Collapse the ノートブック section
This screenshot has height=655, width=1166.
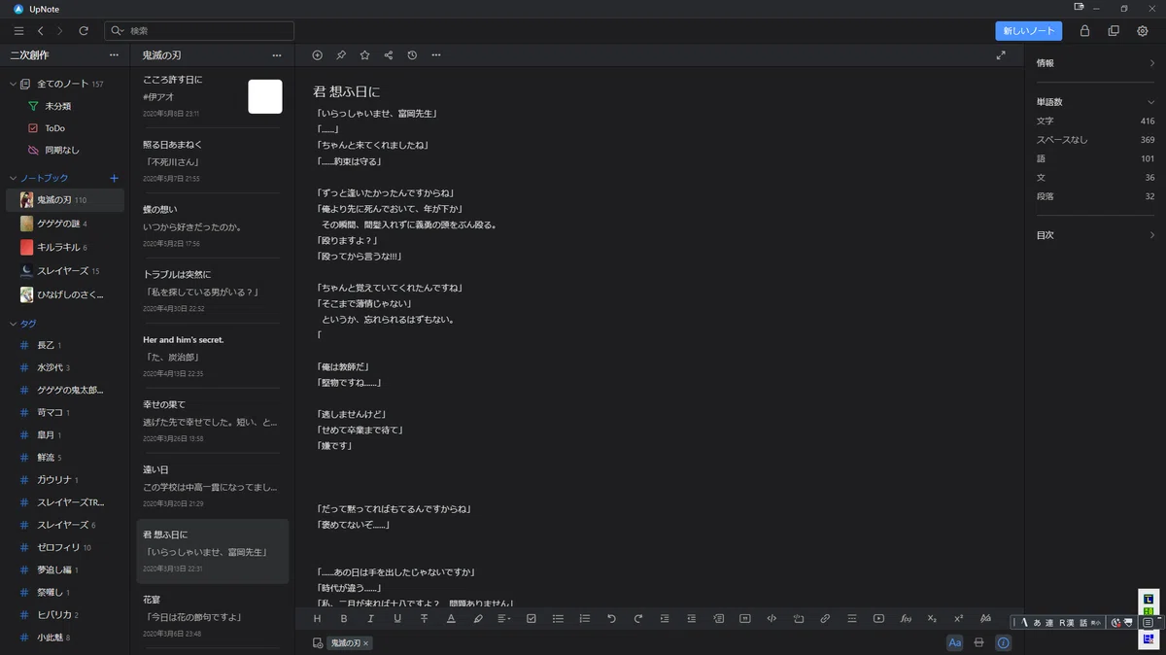(13, 178)
